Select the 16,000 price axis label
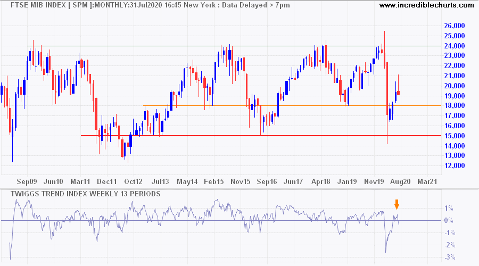The image size is (479, 266). (x=455, y=126)
